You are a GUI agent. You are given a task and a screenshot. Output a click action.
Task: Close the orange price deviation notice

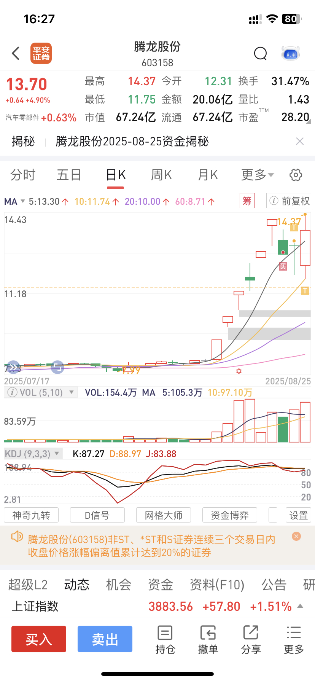296,536
